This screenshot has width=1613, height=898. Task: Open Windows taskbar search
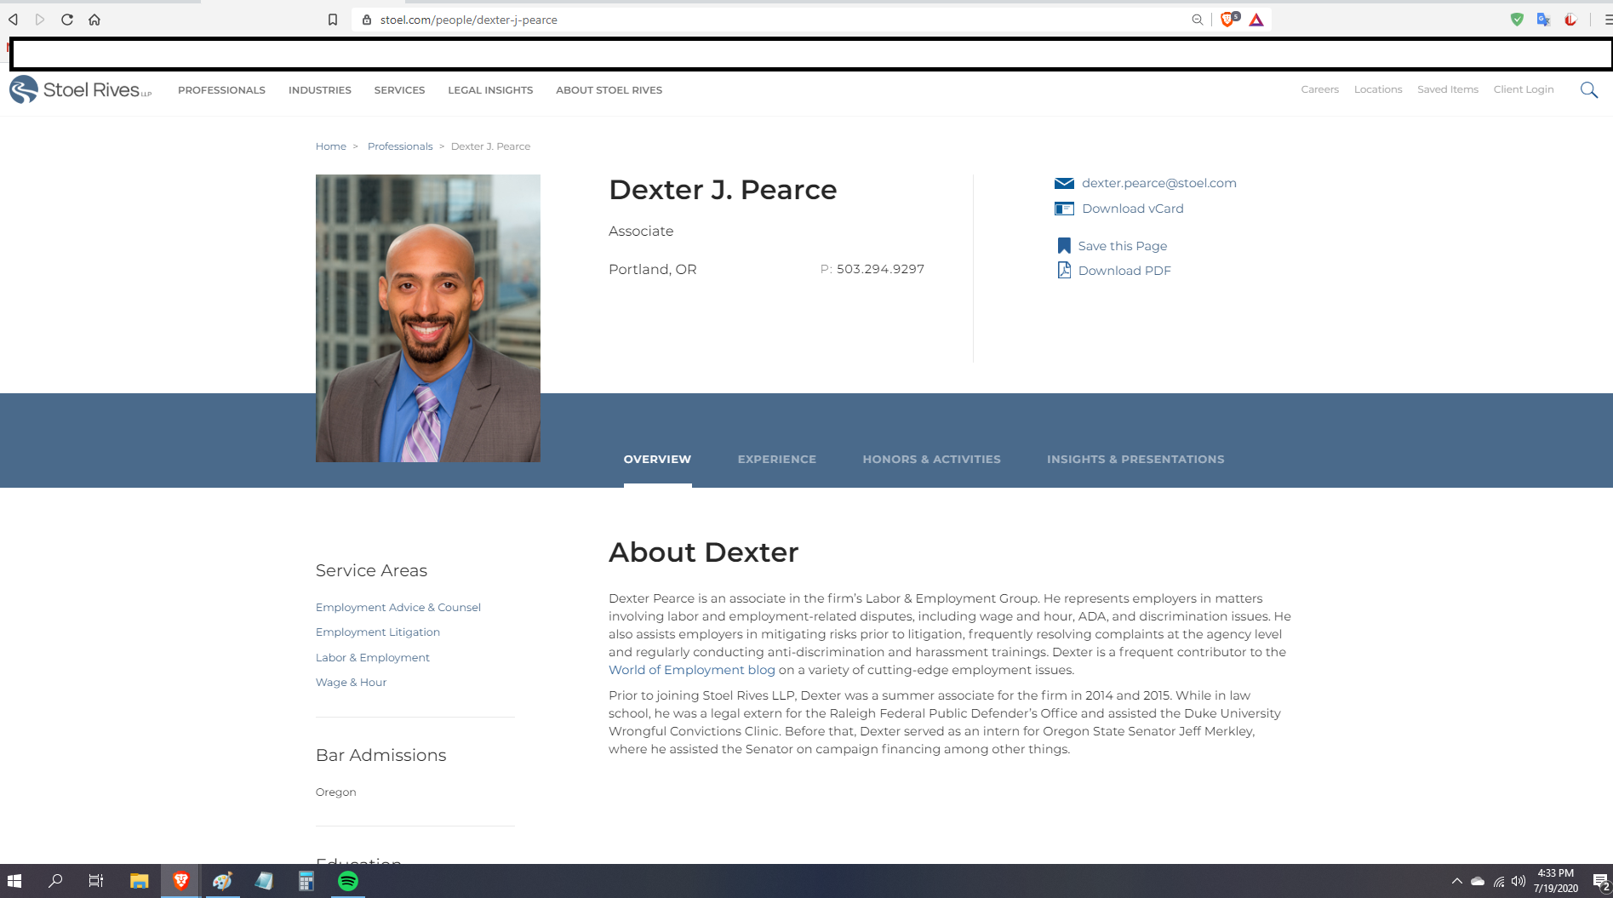pos(55,881)
